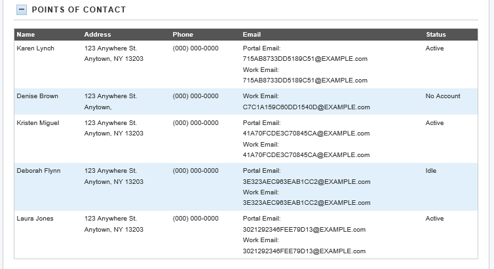Click Laura Jones's work email address
This screenshot has height=269, width=494.
click(x=305, y=251)
